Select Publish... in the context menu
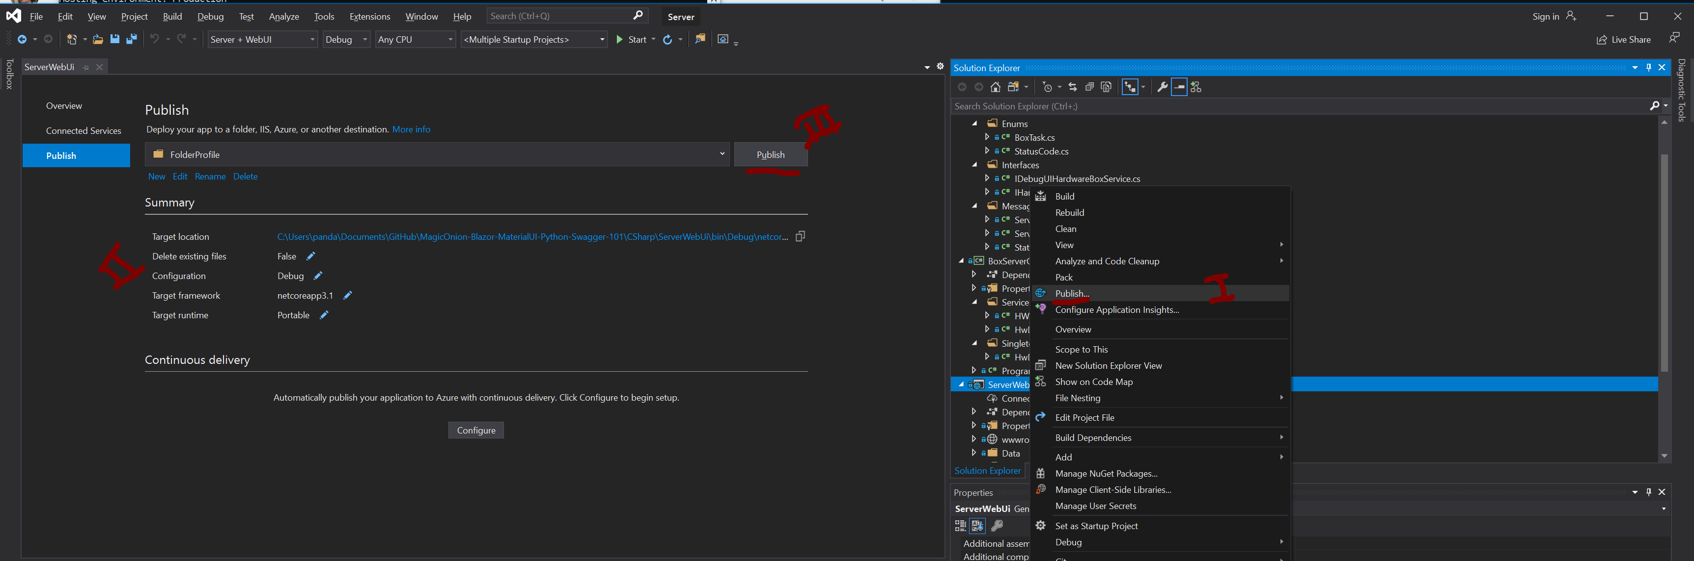The image size is (1694, 561). coord(1072,294)
